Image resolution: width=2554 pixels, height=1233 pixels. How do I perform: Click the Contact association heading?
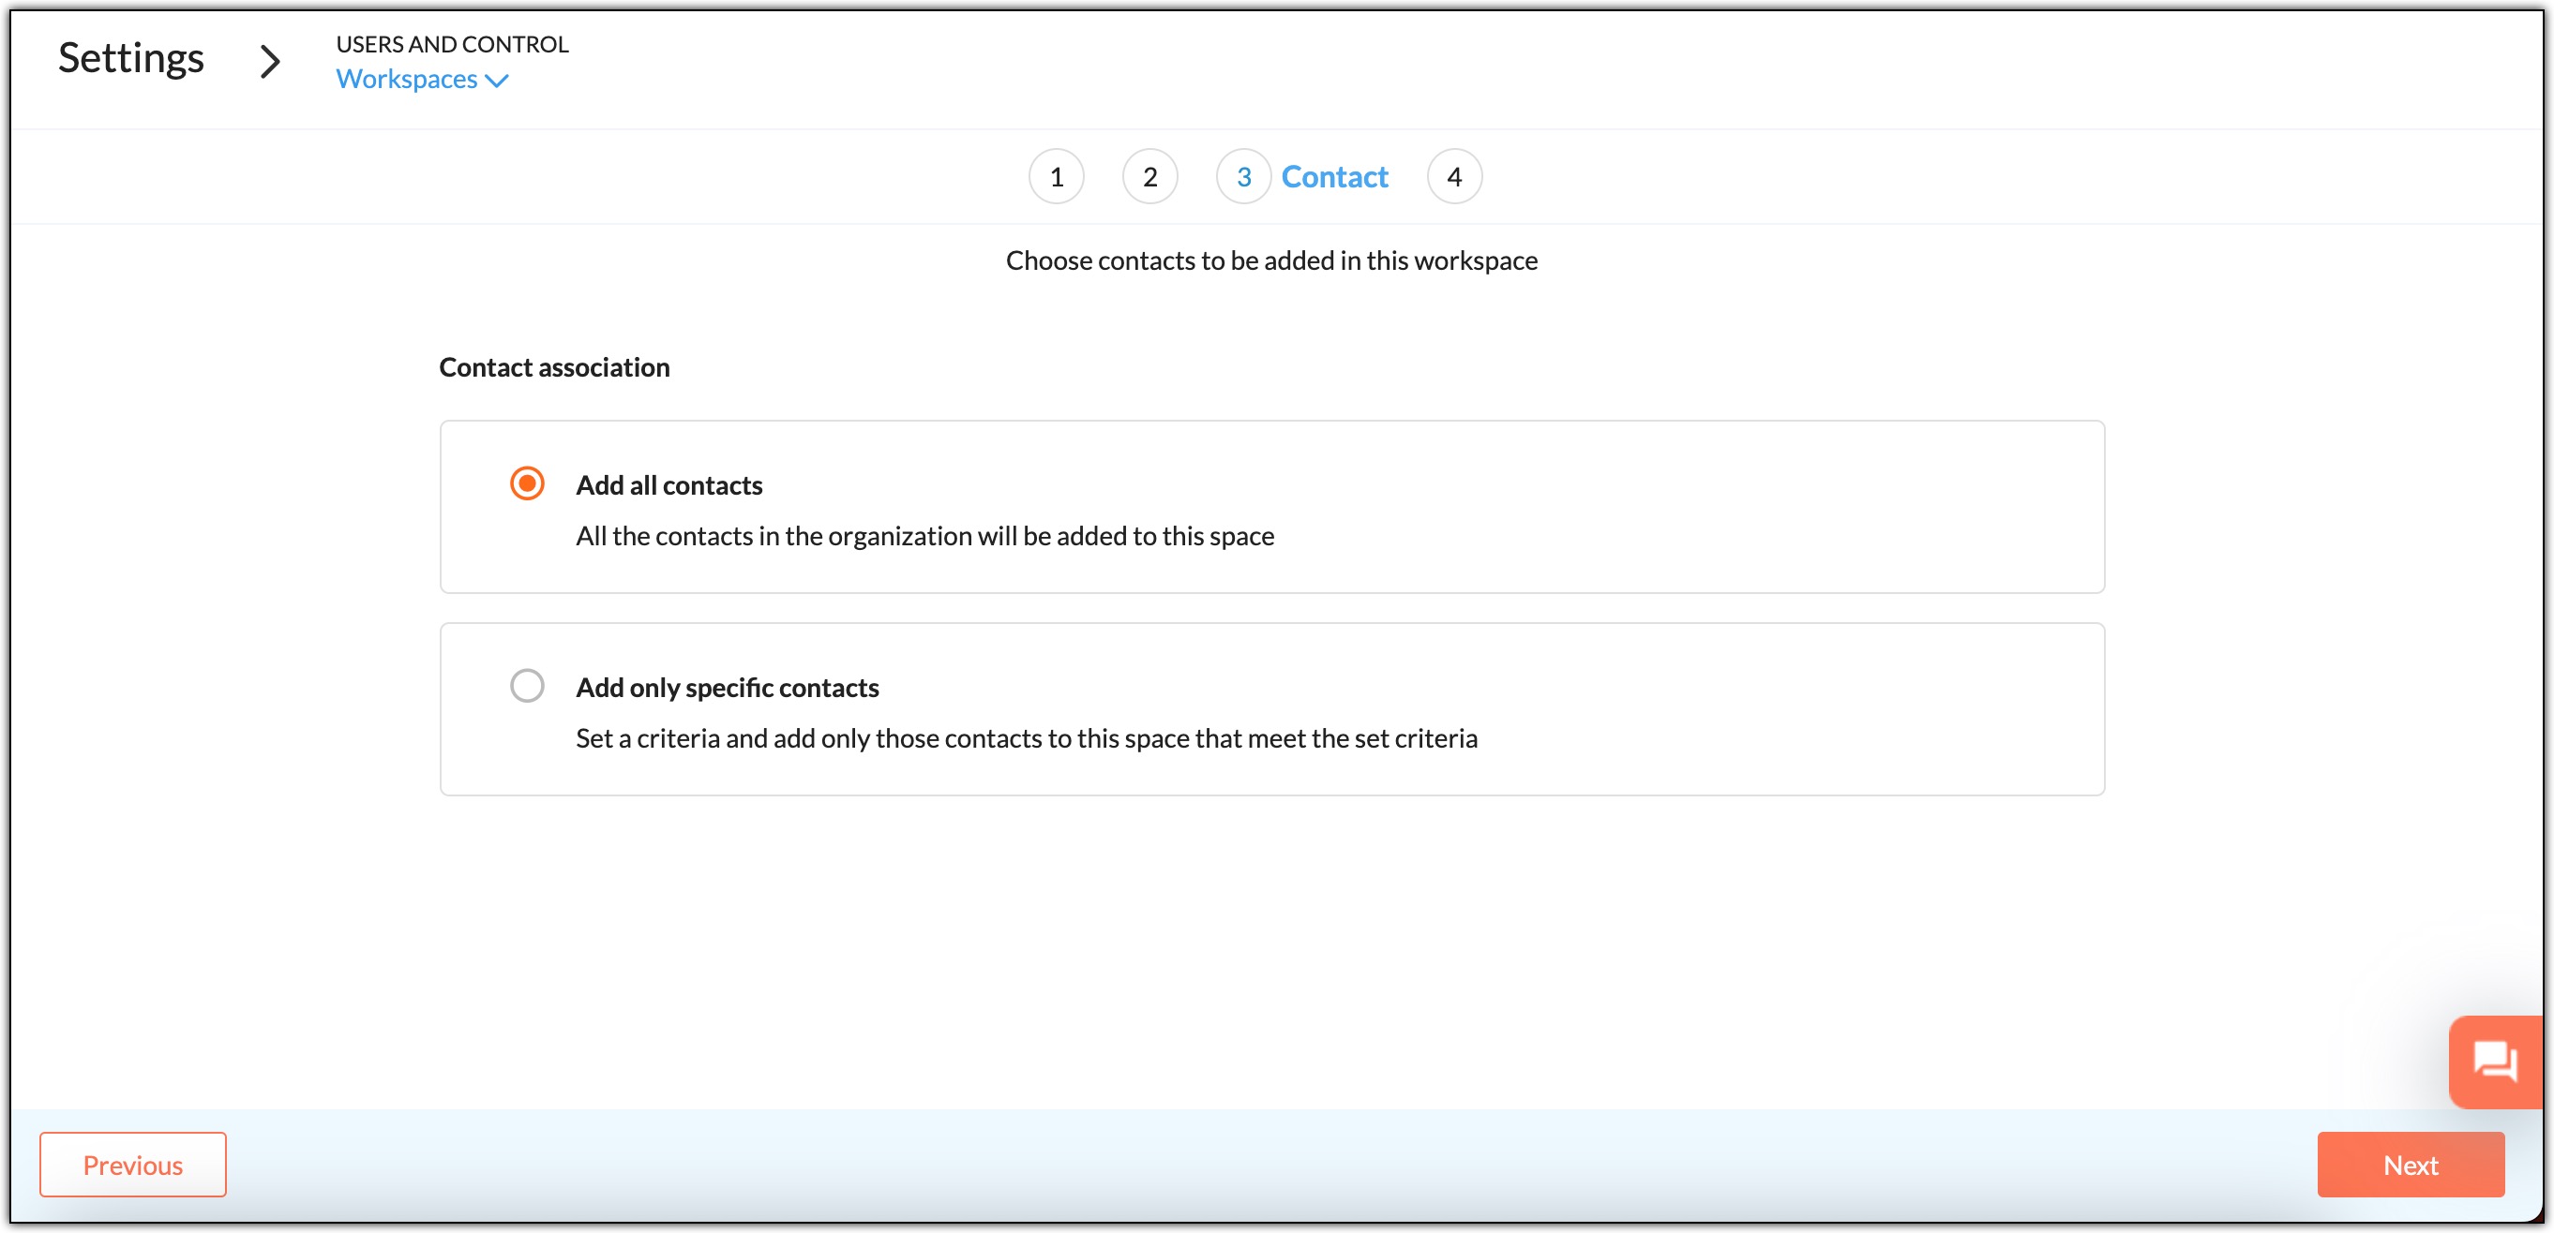[x=554, y=367]
